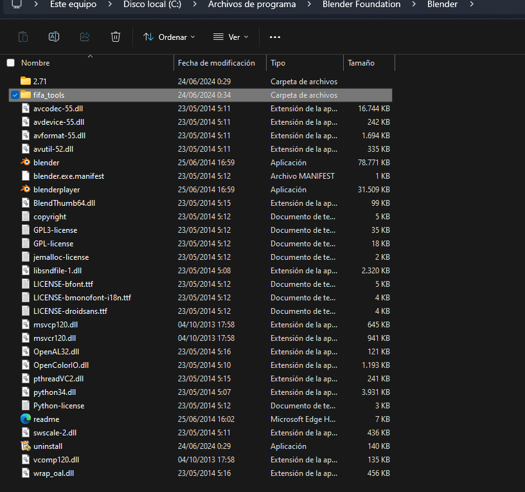The width and height of the screenshot is (525, 492).
Task: Click the Delete trash can icon
Action: [116, 37]
